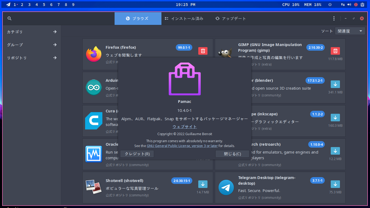Click the Telegram application icon

pyautogui.click(x=226, y=187)
